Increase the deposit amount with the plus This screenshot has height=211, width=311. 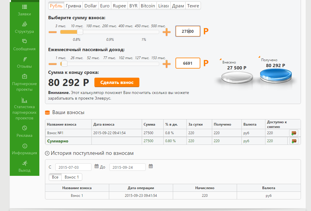click(x=167, y=32)
